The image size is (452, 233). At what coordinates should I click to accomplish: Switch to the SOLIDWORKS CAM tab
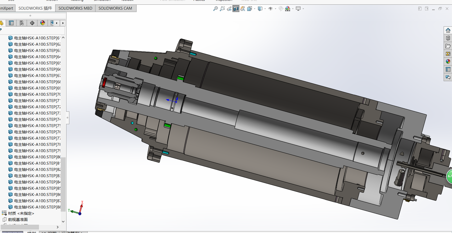click(x=115, y=8)
